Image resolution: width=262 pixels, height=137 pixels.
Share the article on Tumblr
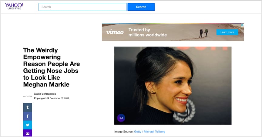click(x=28, y=107)
